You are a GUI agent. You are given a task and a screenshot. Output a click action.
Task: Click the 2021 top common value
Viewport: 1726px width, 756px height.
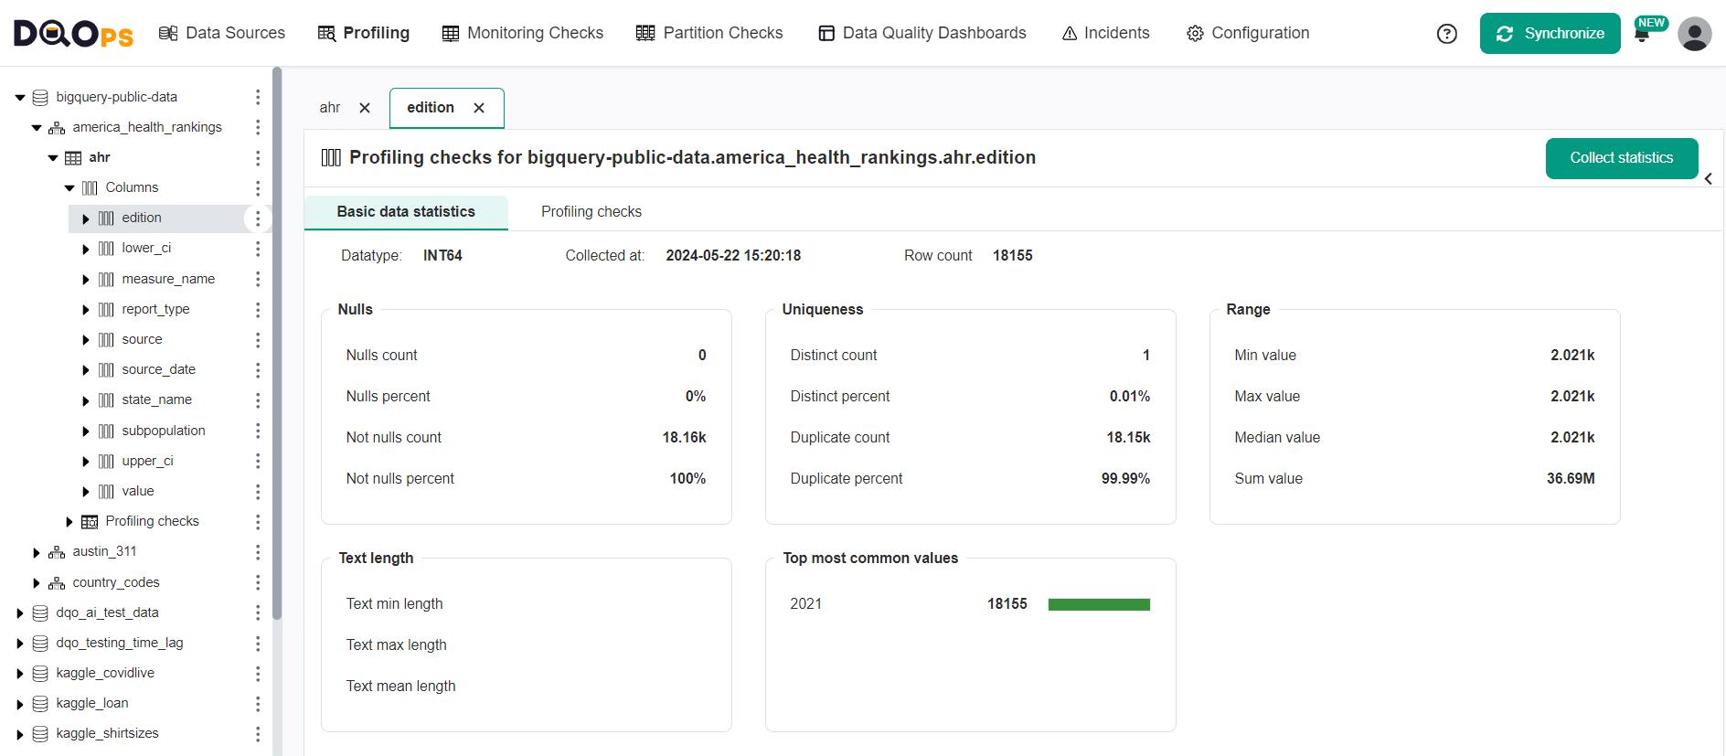805,603
